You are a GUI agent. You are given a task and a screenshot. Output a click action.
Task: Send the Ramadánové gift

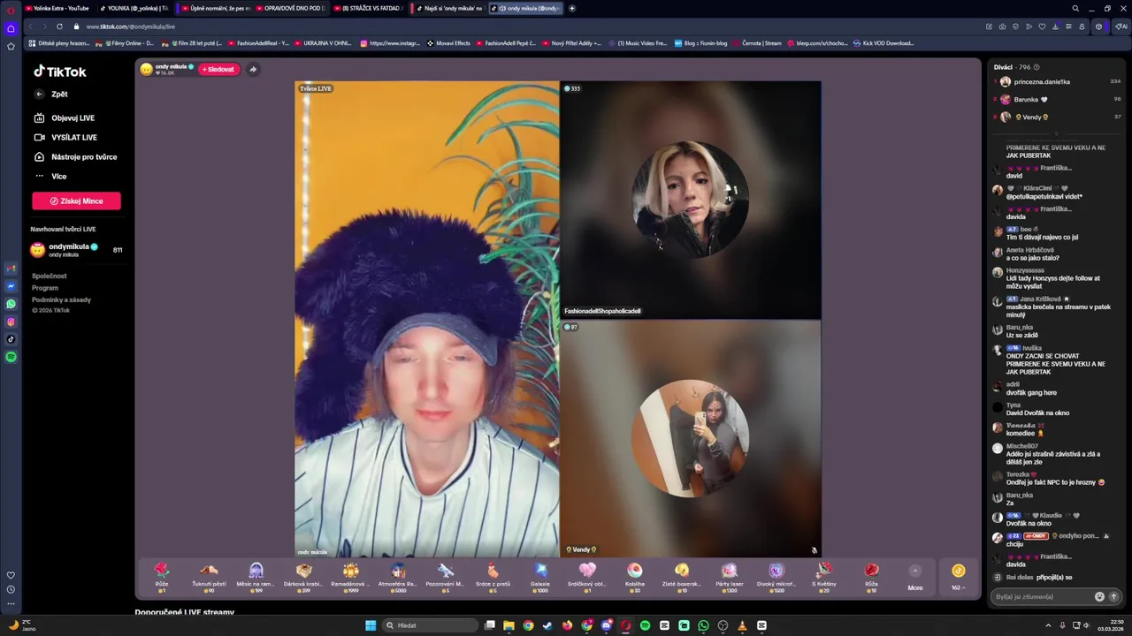coord(351,577)
